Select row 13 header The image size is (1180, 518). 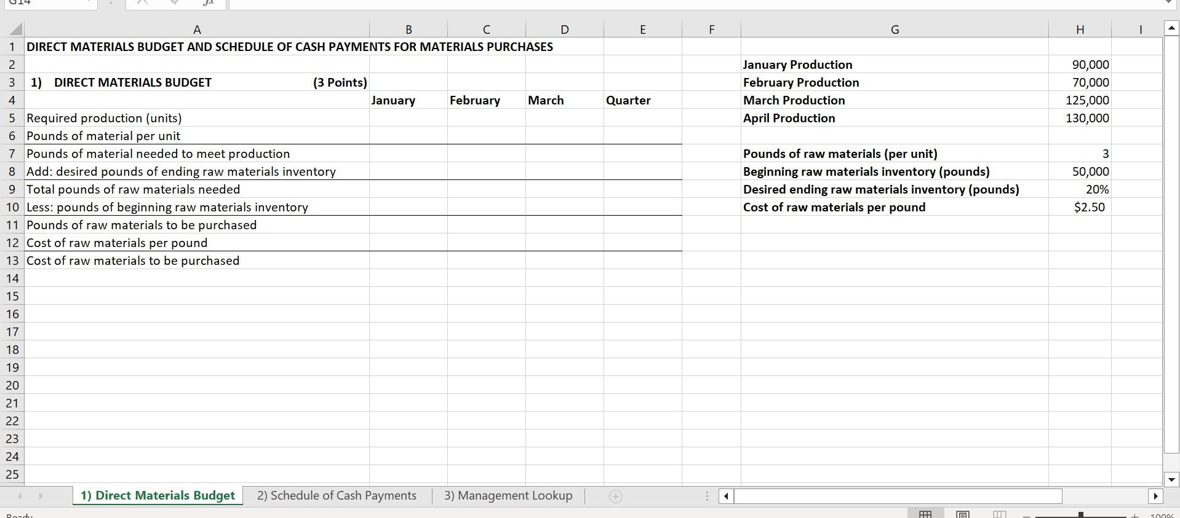(x=12, y=261)
